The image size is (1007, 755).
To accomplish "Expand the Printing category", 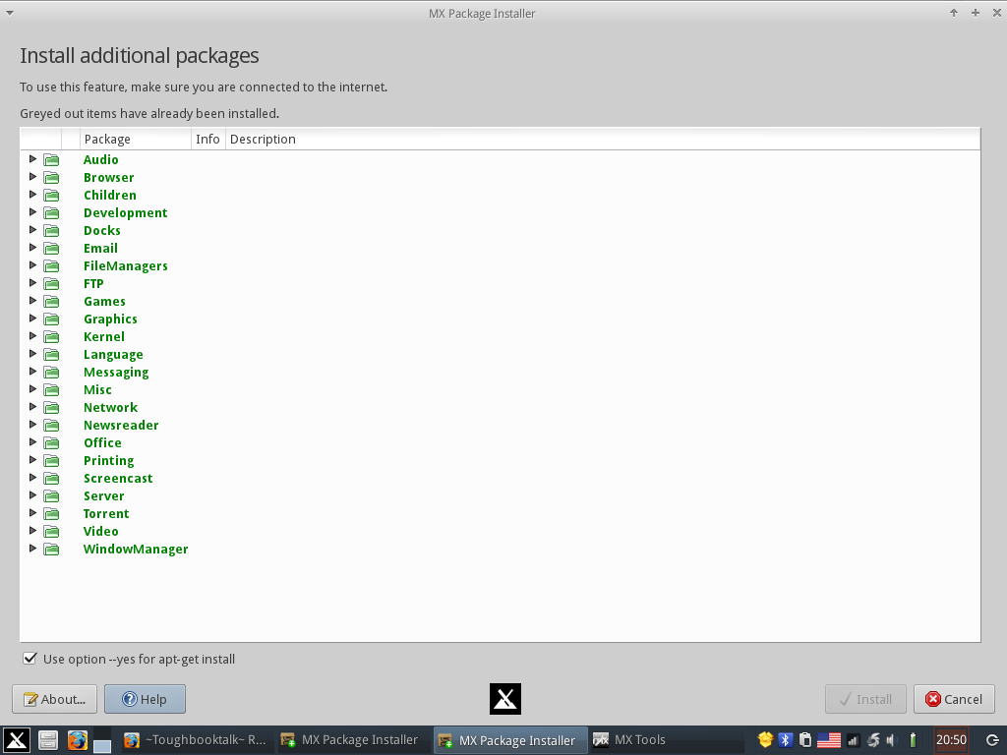I will tap(32, 460).
